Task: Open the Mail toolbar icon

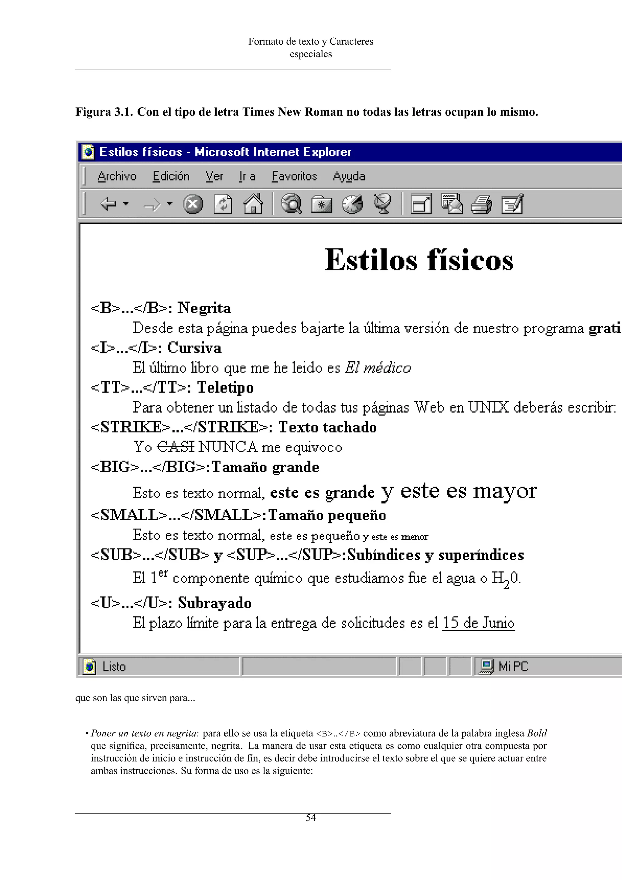Action: (452, 203)
